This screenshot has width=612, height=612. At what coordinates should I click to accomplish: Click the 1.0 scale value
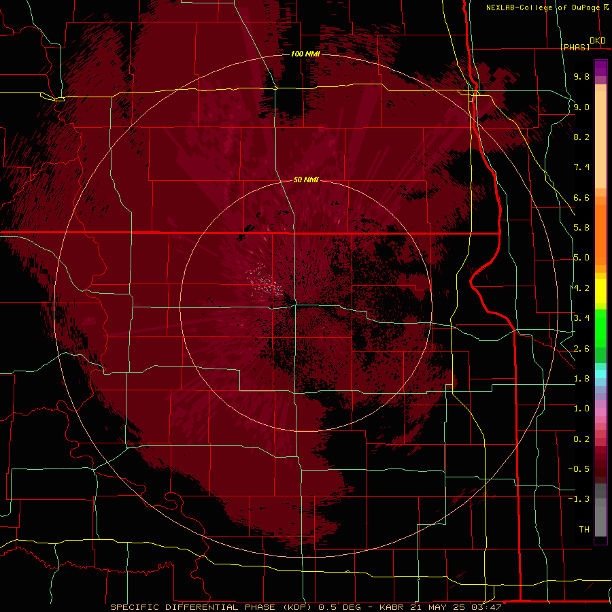(x=581, y=409)
